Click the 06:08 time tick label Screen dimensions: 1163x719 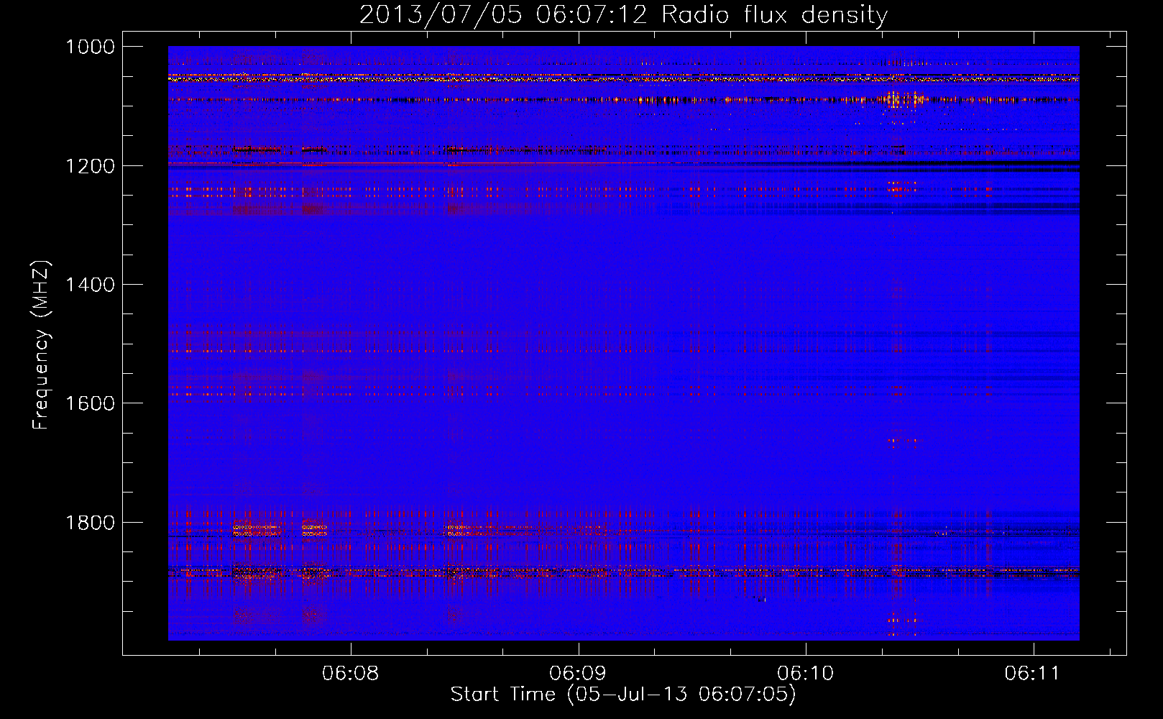click(350, 674)
